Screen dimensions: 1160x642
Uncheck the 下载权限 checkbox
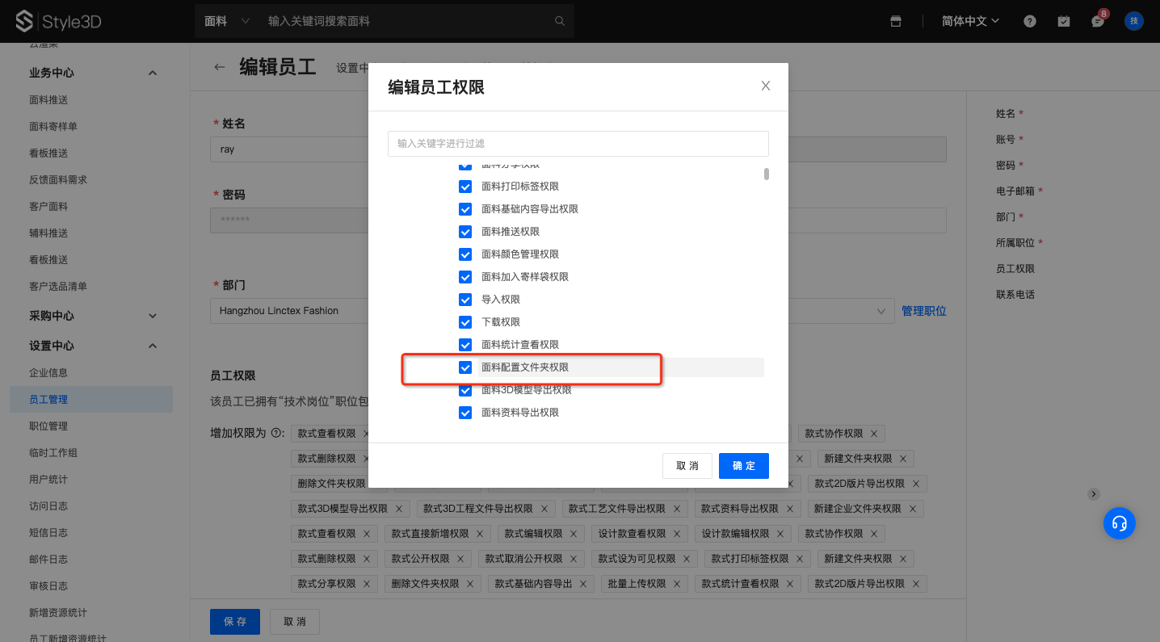pyautogui.click(x=465, y=322)
